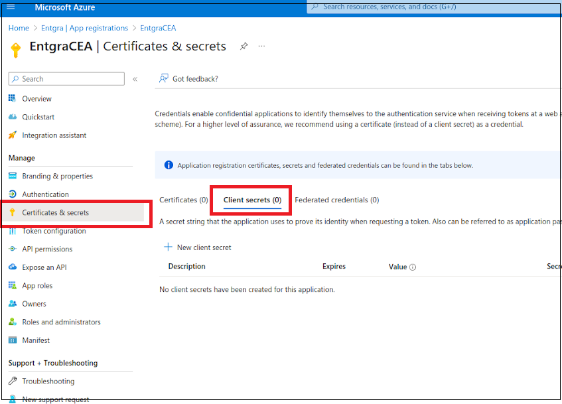This screenshot has height=404, width=562.
Task: Open Quickstart page
Action: 38,117
